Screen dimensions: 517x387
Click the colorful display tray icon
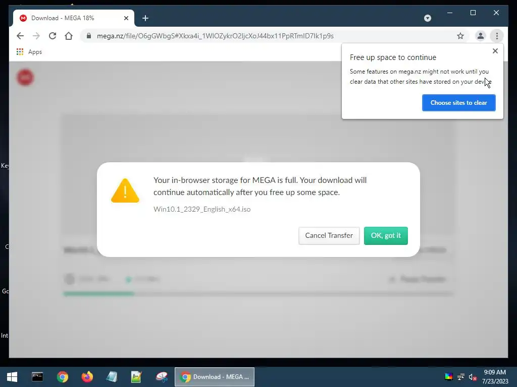point(449,377)
